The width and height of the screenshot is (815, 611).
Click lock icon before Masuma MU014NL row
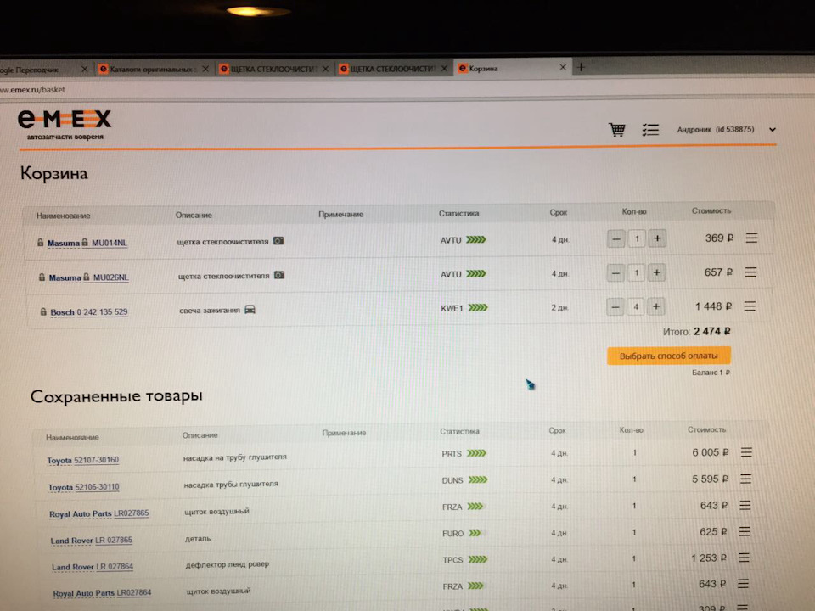click(40, 243)
